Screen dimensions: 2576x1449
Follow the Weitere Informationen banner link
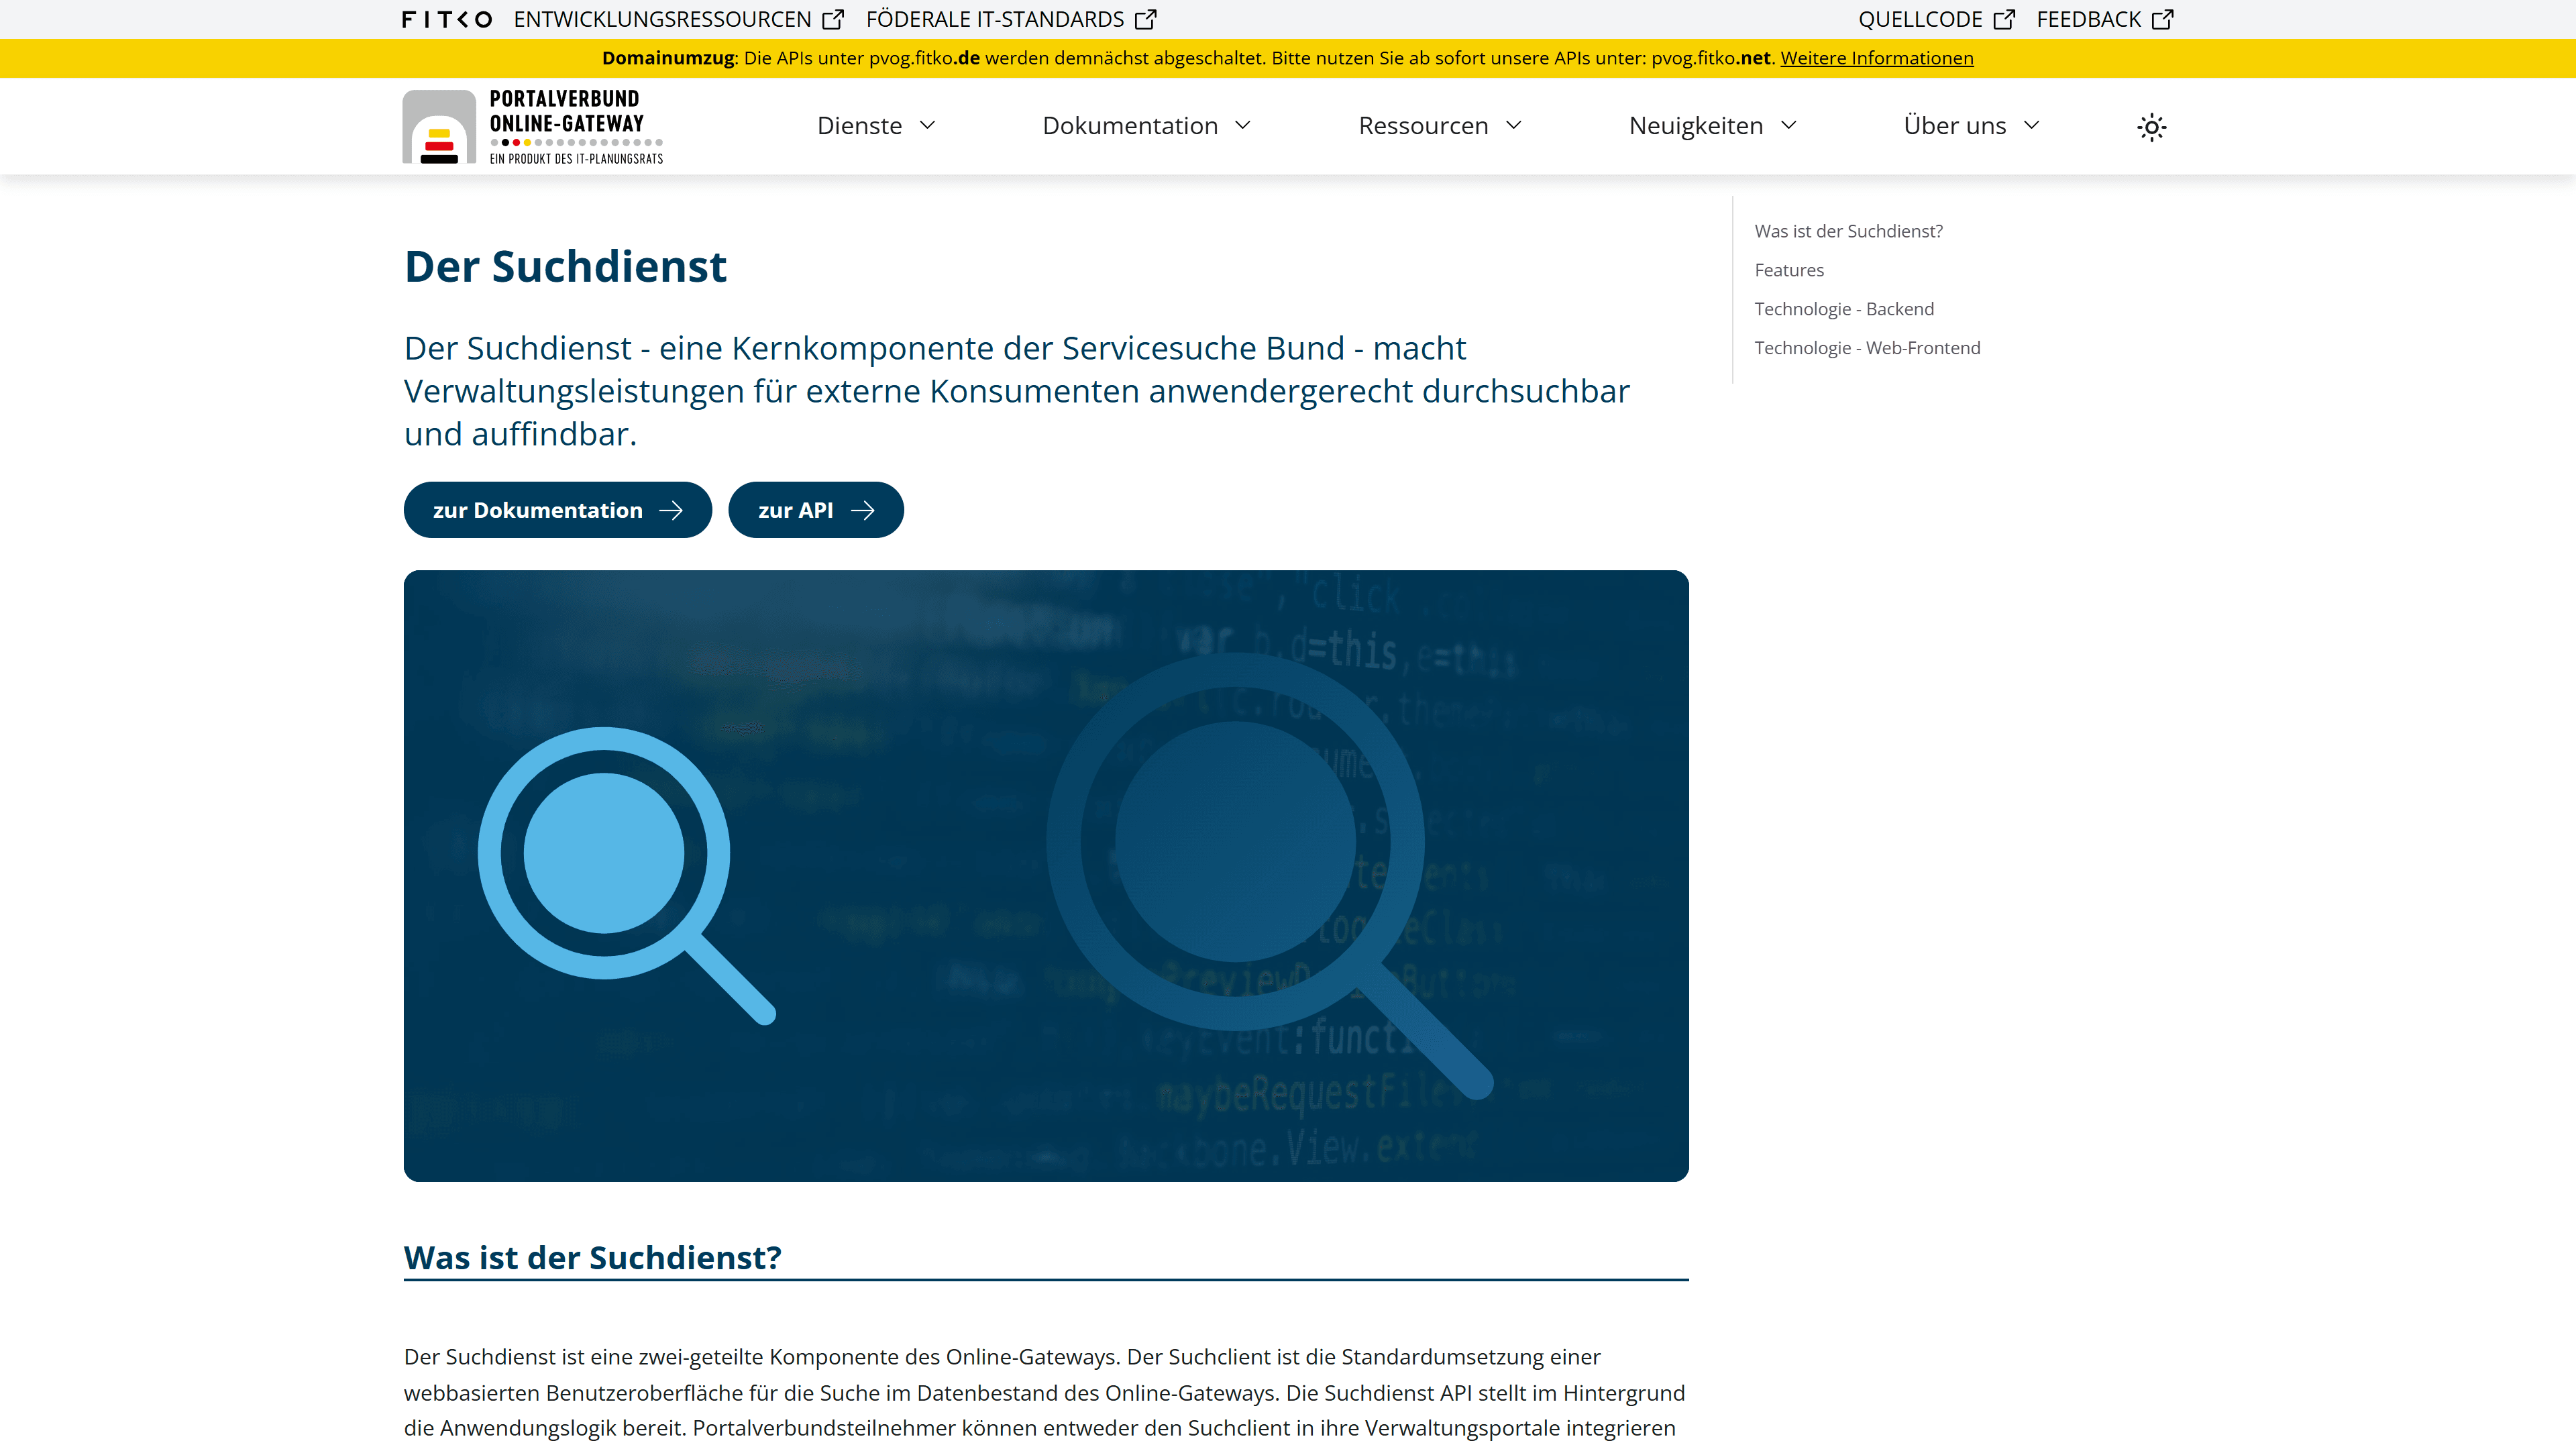(1876, 58)
